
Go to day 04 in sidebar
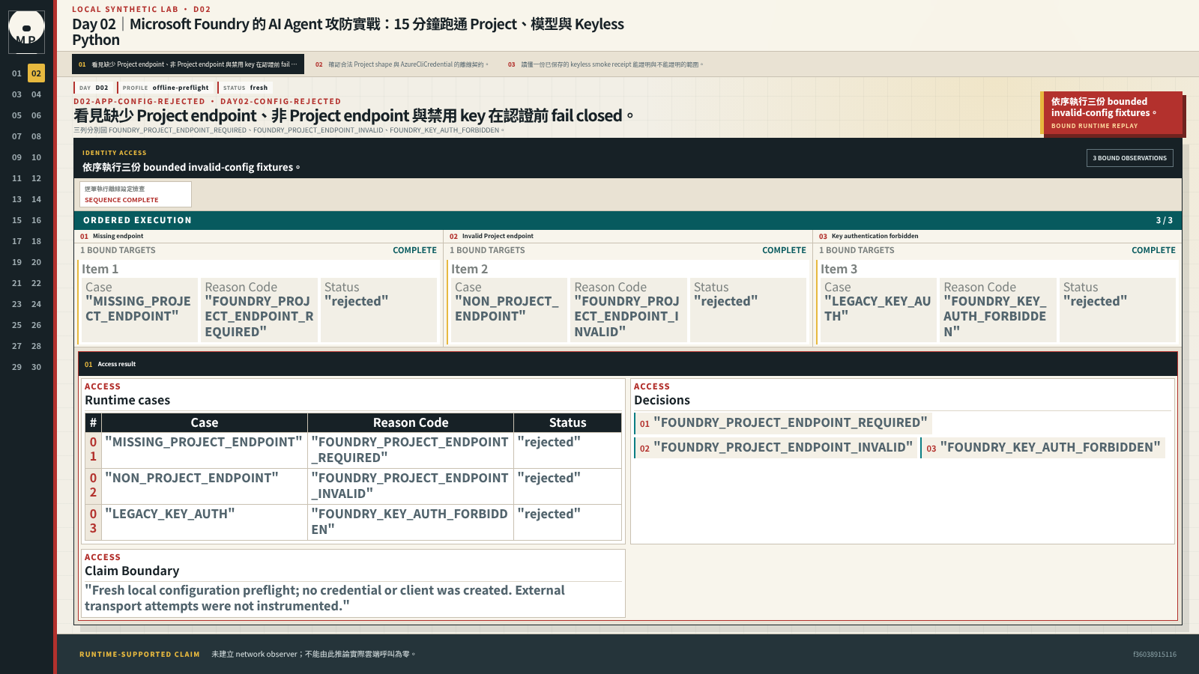pyautogui.click(x=36, y=94)
